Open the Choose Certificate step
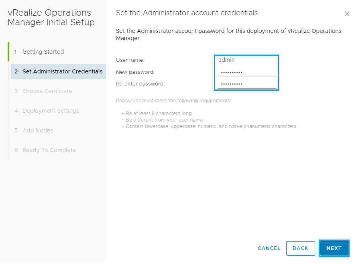The image size is (358, 264). tap(47, 91)
